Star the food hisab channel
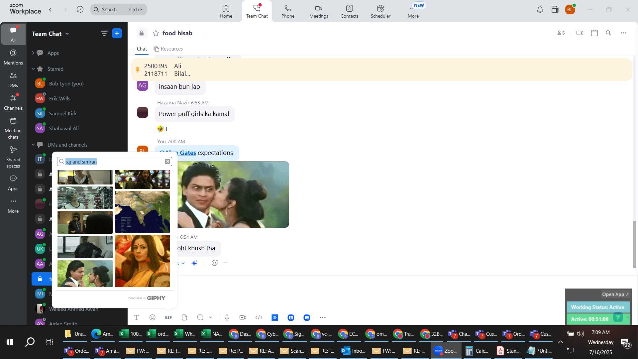The image size is (638, 359). 156,33
